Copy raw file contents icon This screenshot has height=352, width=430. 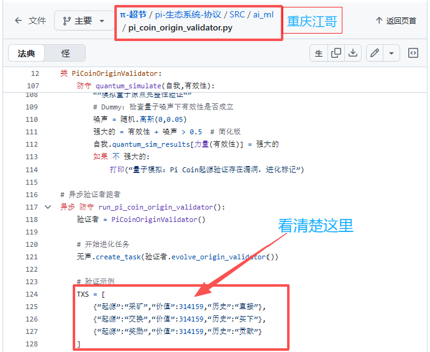click(x=336, y=53)
